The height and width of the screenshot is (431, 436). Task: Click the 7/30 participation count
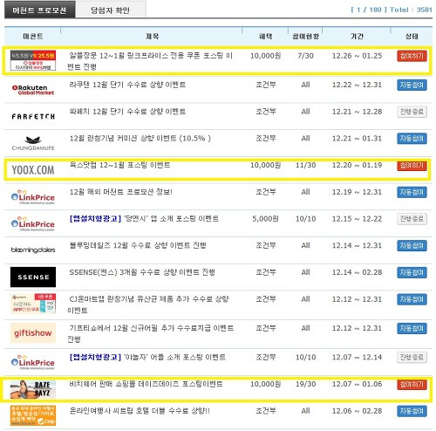point(305,56)
